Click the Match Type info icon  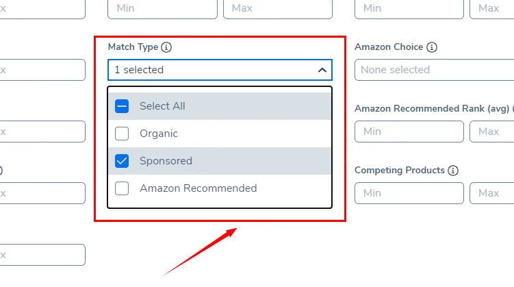point(166,47)
